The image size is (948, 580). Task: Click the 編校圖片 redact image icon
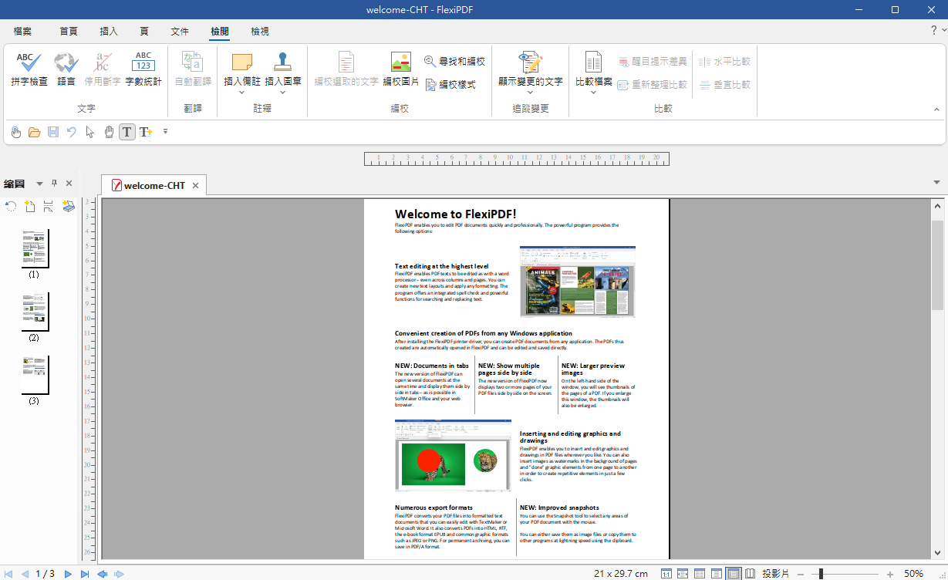pyautogui.click(x=400, y=69)
